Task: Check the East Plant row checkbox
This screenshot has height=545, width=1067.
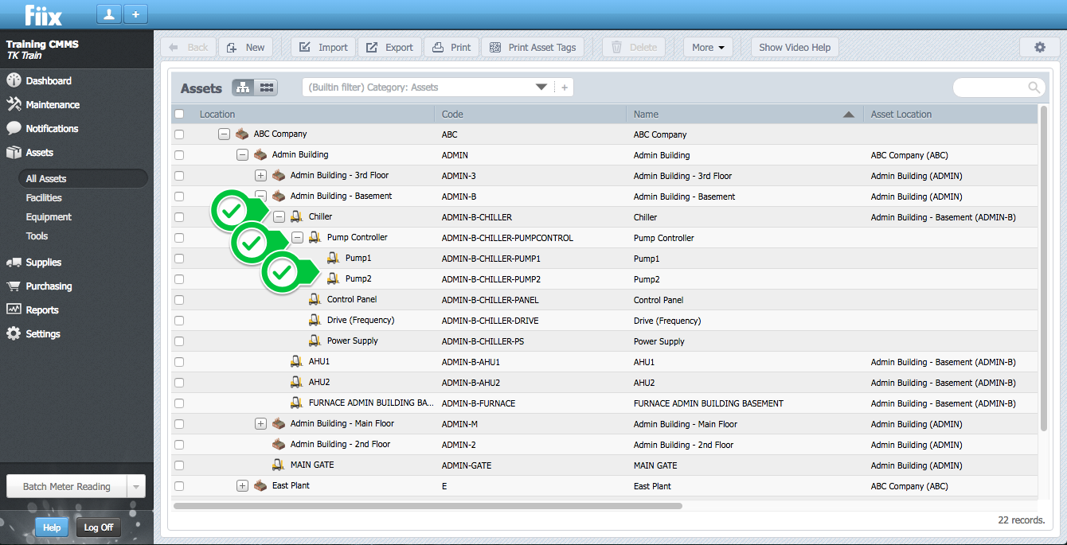Action: pyautogui.click(x=179, y=486)
